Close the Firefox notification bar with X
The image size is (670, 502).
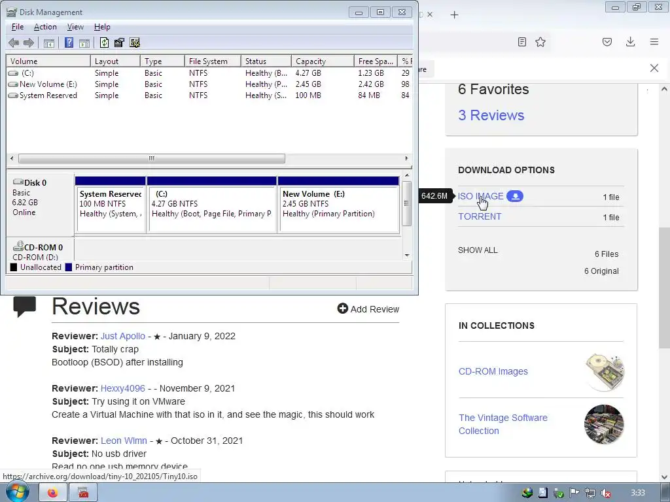click(x=654, y=68)
